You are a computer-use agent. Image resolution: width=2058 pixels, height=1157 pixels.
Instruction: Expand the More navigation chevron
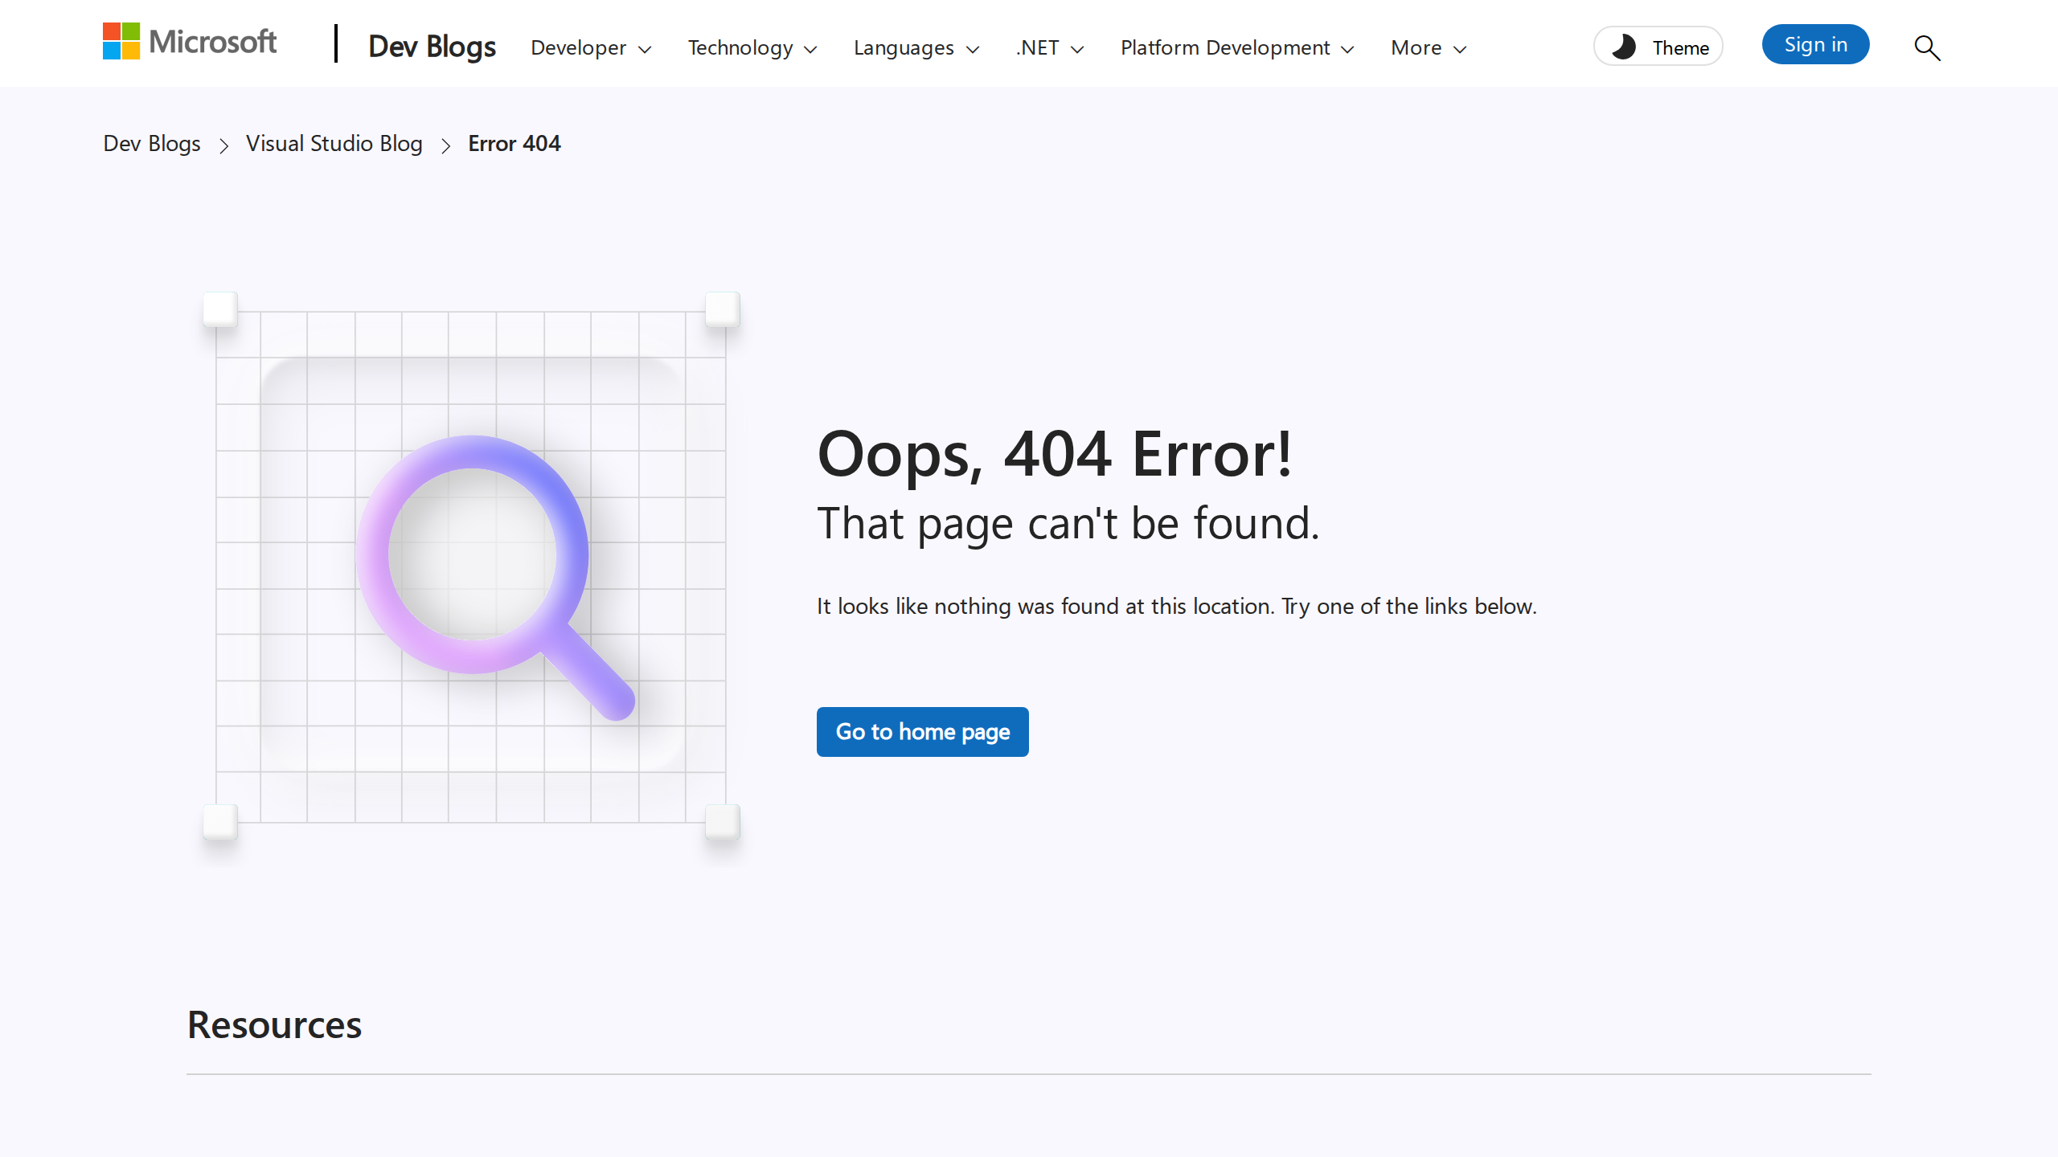coord(1460,49)
